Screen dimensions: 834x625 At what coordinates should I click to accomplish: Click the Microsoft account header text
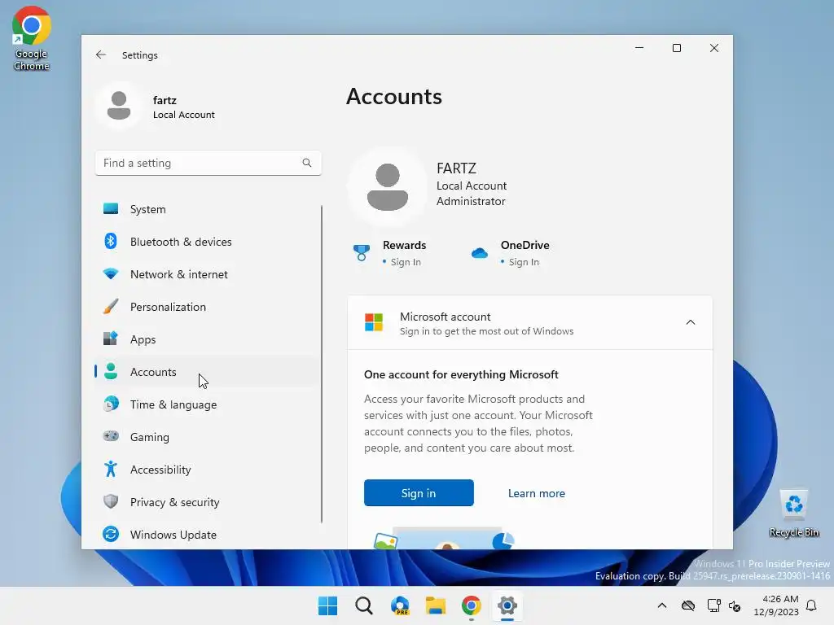click(x=446, y=317)
